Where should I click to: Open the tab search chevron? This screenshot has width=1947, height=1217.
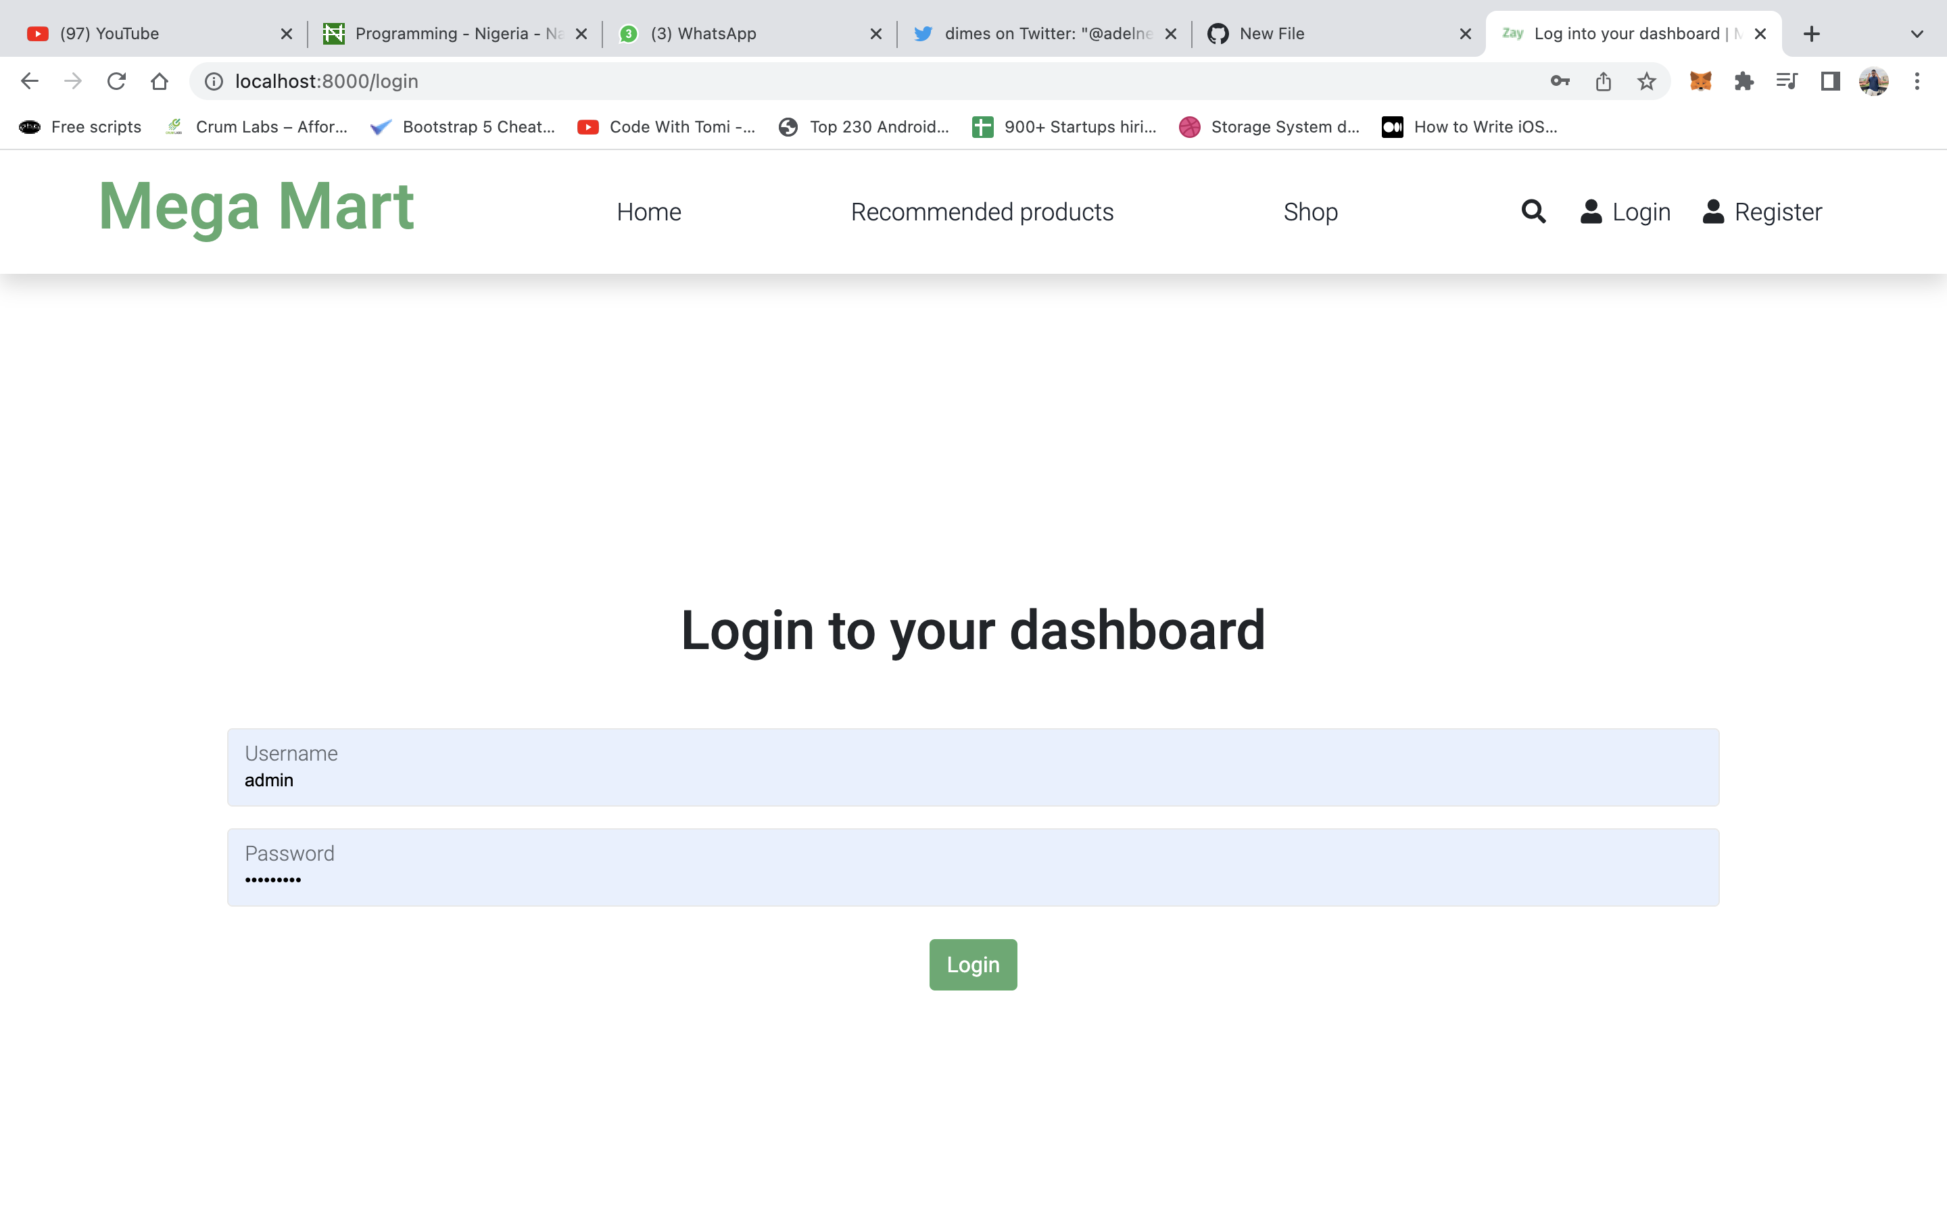pyautogui.click(x=1916, y=33)
